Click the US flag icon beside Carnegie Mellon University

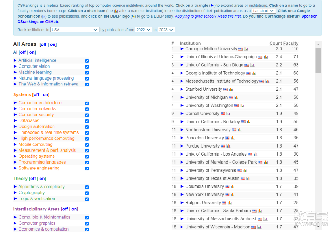click(x=241, y=49)
